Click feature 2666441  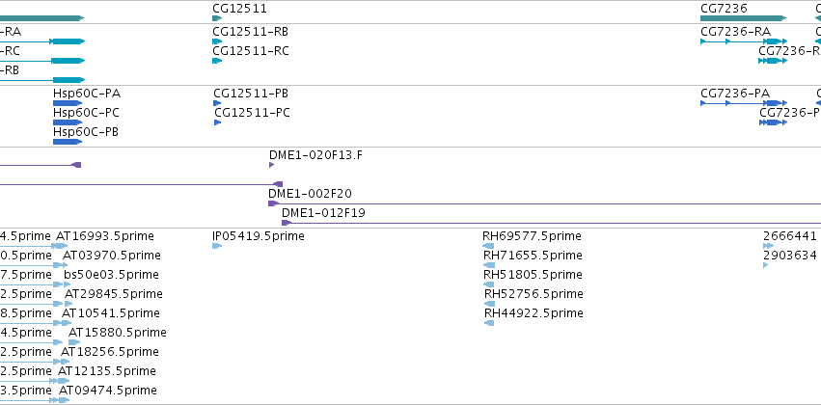(x=789, y=236)
